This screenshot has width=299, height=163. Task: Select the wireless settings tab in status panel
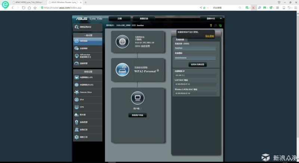[x=180, y=40]
